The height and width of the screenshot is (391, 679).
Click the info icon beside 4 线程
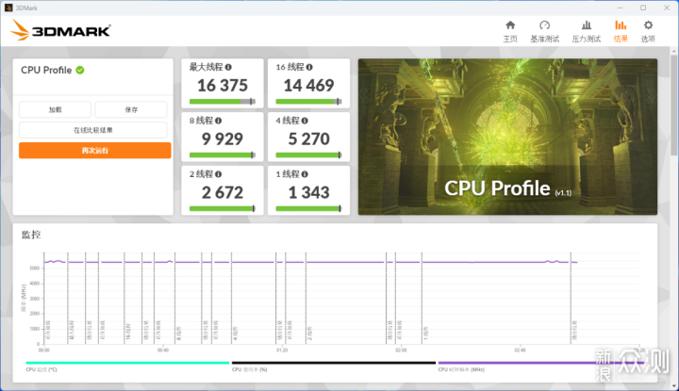[305, 121]
